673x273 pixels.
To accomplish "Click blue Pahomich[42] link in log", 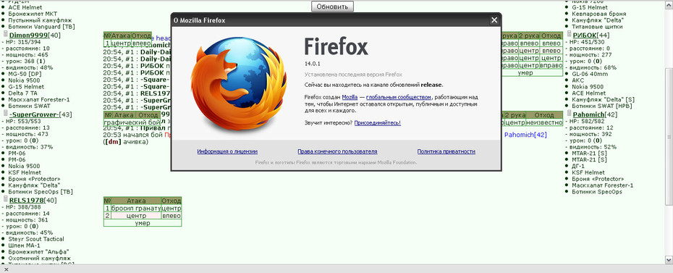I will pos(525,135).
